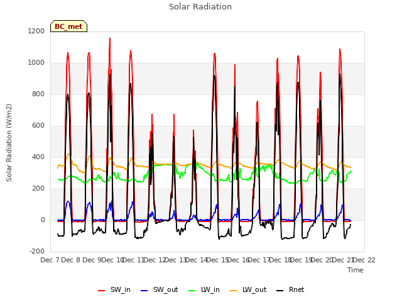Click the 800 y-axis tick label
Image resolution: width=402 pixels, height=302 pixels.
(x=38, y=94)
